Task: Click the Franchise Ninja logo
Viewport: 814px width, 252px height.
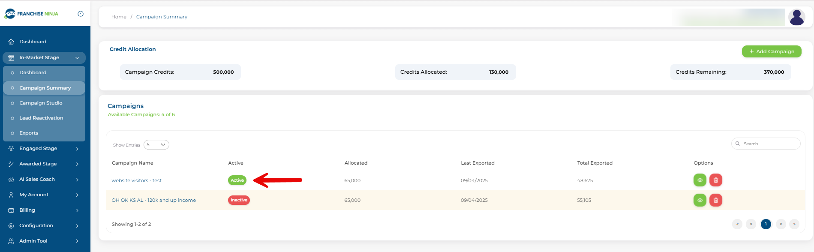Action: 31,14
